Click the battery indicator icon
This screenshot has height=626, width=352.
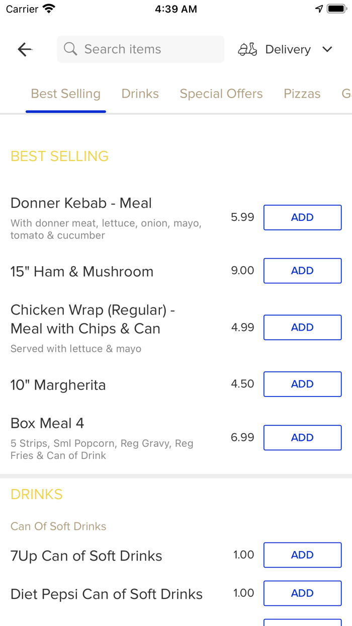(x=335, y=8)
